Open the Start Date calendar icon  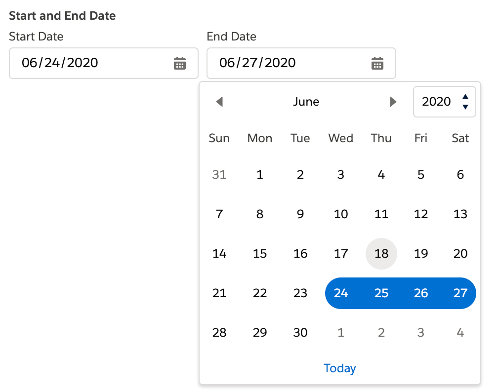click(x=180, y=63)
